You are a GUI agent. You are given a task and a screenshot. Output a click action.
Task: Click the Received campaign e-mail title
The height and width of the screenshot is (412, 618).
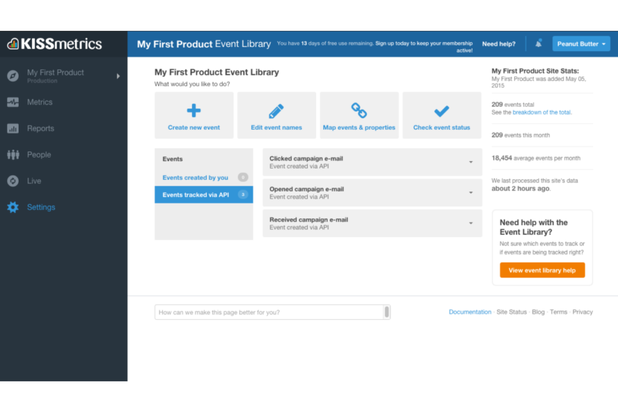point(309,220)
